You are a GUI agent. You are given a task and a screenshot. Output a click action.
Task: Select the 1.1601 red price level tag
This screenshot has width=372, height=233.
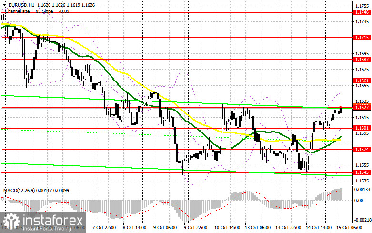click(362, 128)
